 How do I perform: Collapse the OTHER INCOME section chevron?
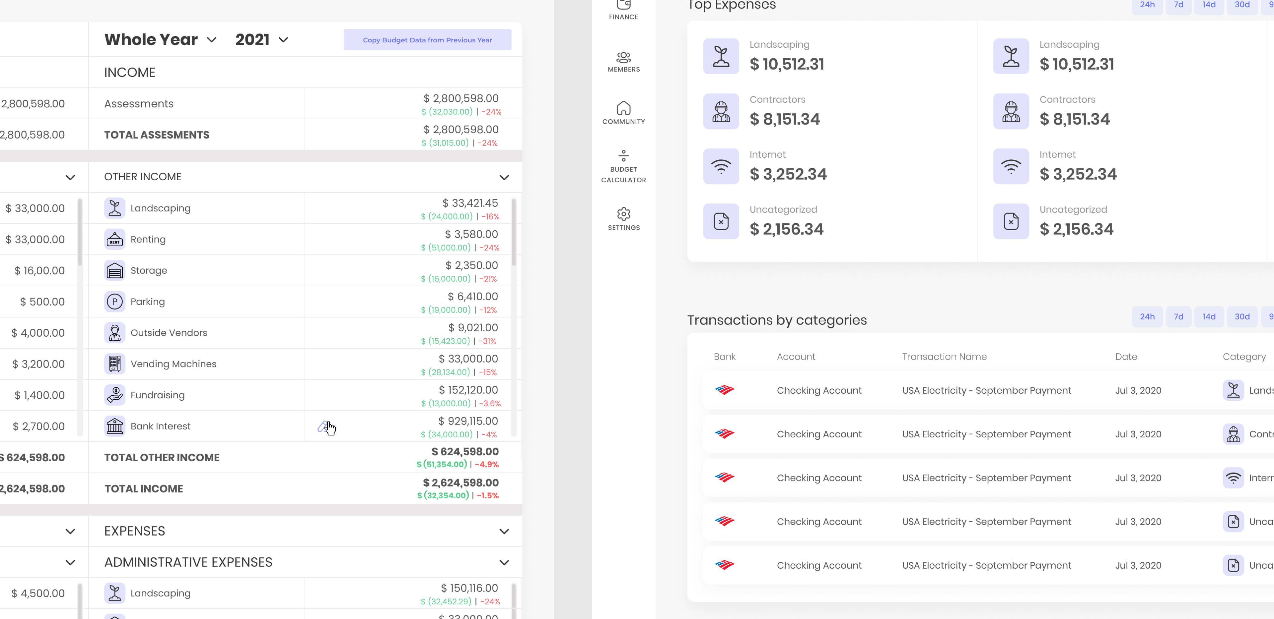pos(504,177)
